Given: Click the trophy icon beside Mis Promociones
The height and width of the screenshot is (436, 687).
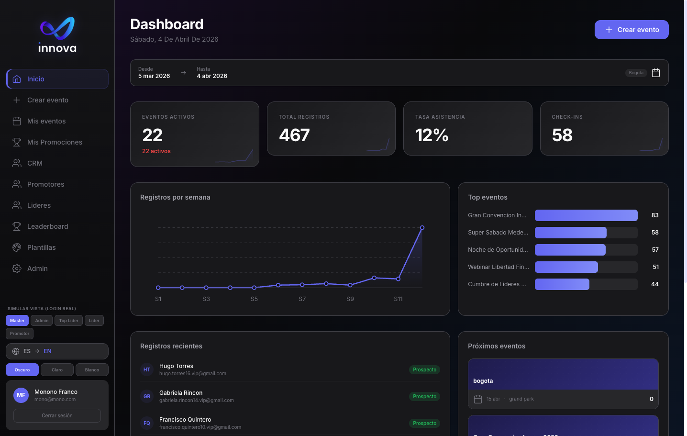Looking at the screenshot, I should [x=17, y=142].
